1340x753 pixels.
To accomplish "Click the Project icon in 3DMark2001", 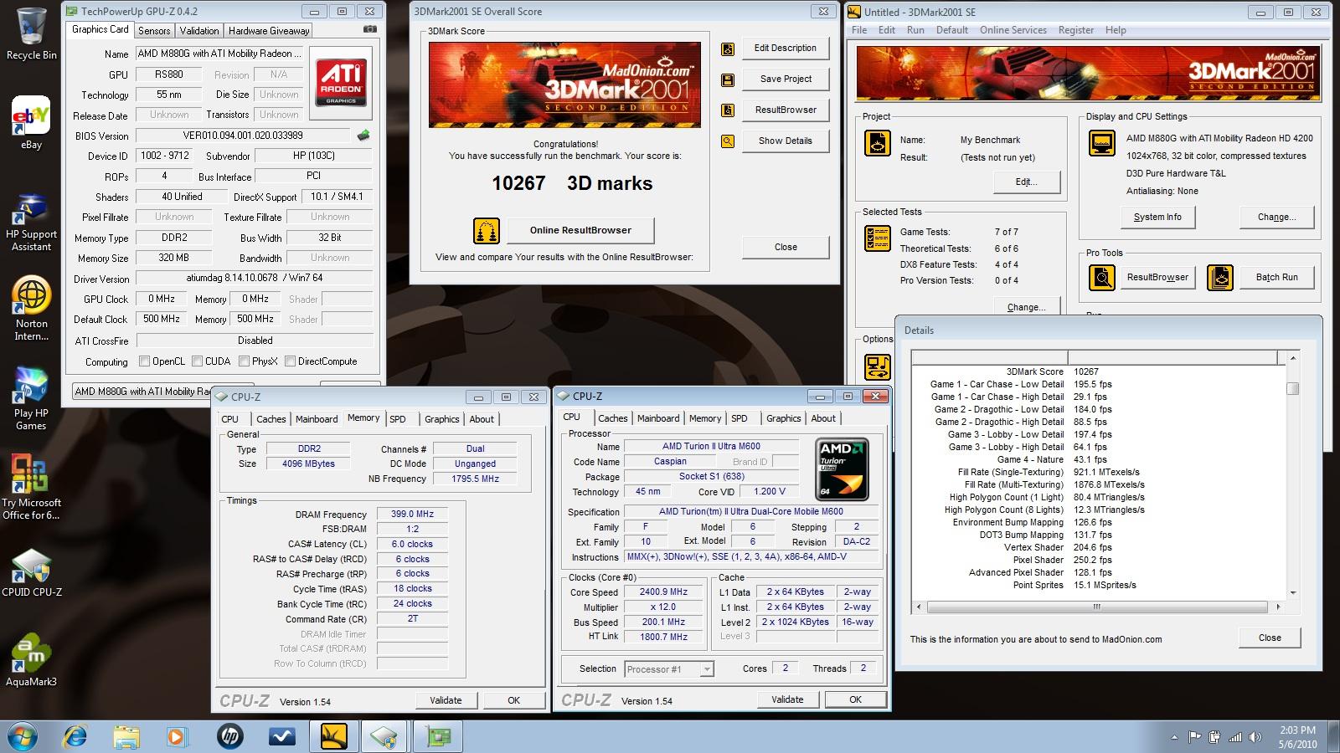I will pos(877,143).
